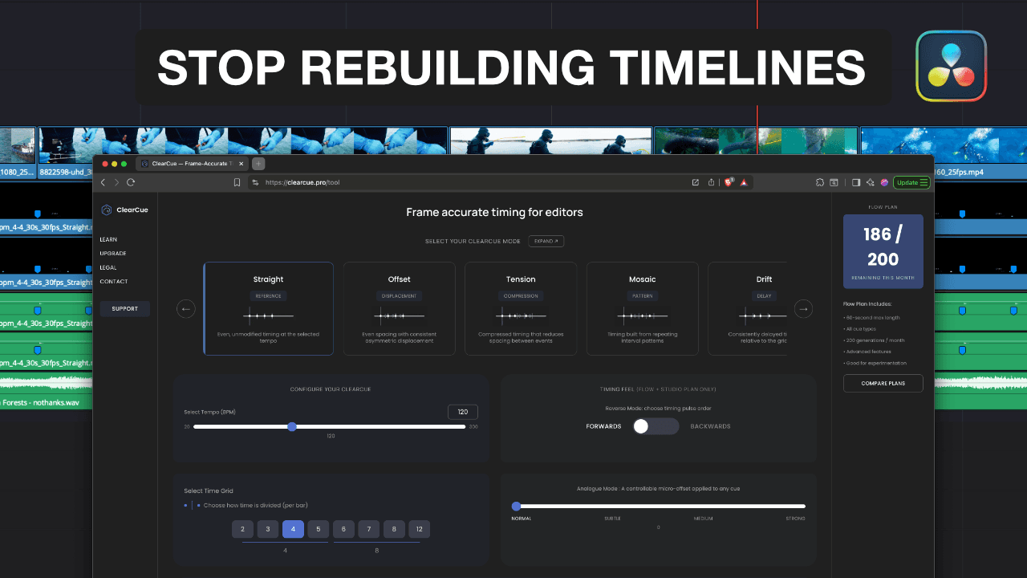Viewport: 1027px width, 578px height.
Task: Click the browser side panel icon
Action: [855, 182]
